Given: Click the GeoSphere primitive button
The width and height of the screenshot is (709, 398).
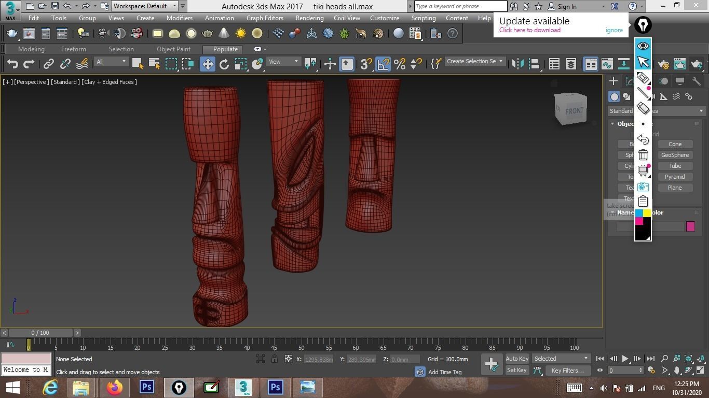Looking at the screenshot, I should (x=675, y=155).
